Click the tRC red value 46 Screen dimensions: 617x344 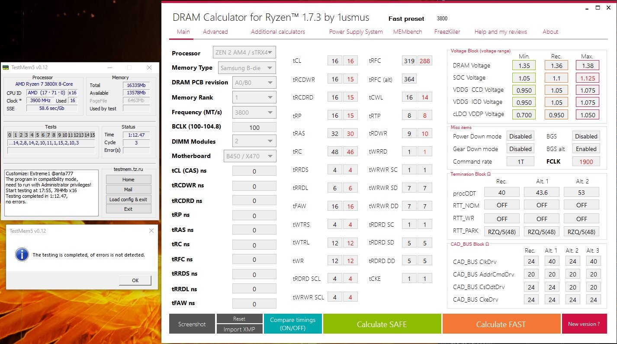[350, 152]
